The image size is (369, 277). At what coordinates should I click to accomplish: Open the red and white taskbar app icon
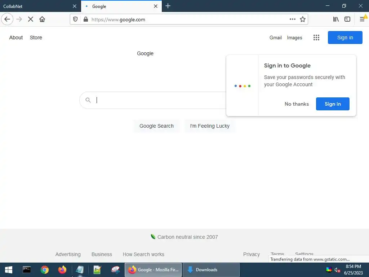(115, 270)
